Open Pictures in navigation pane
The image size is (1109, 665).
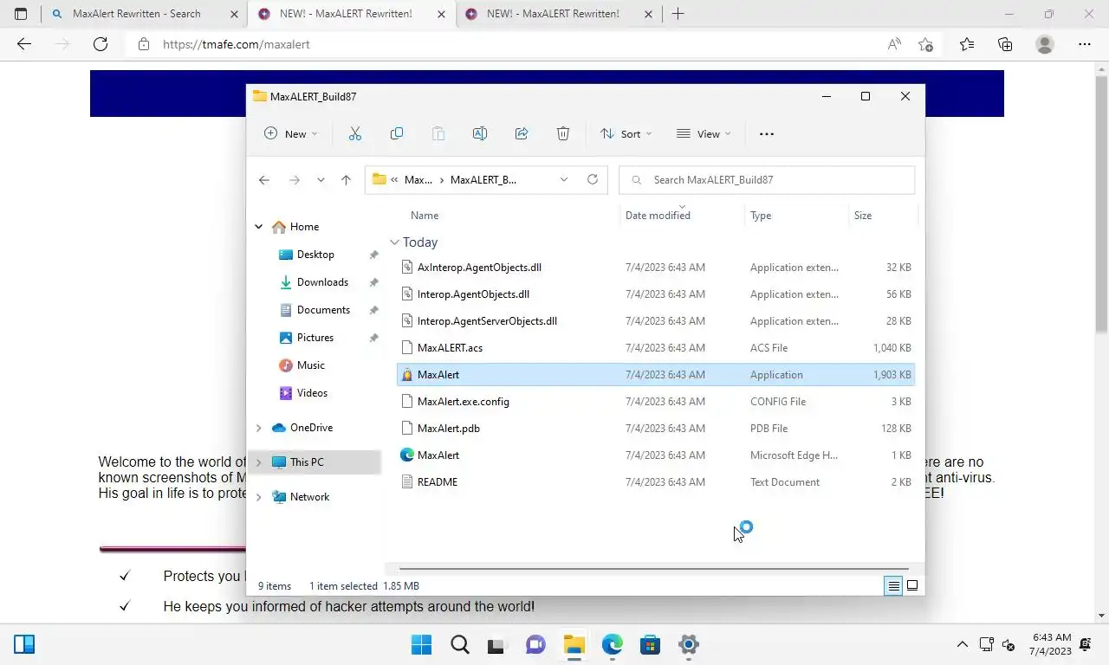(x=315, y=338)
